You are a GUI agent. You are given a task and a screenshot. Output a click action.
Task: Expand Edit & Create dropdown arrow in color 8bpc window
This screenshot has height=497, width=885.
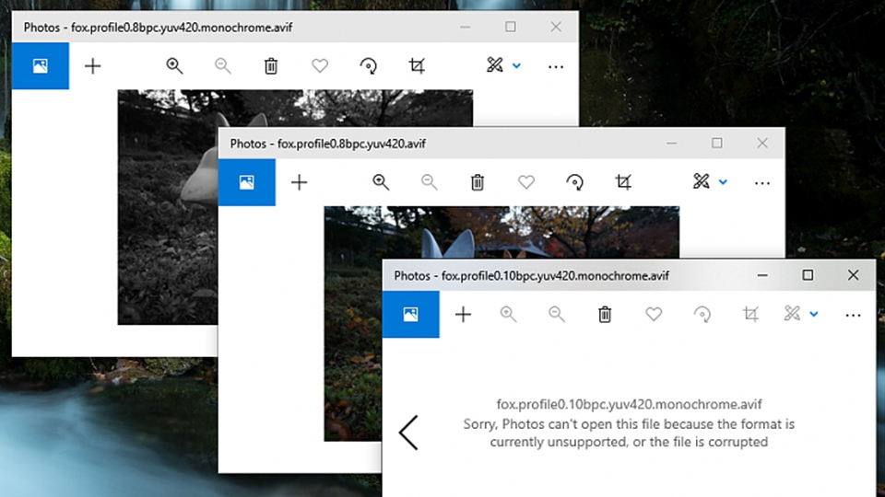coord(723,182)
